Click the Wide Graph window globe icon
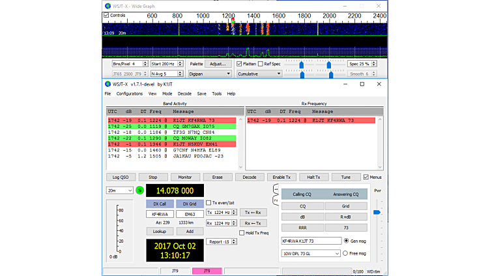490x276 pixels. tap(108, 5)
